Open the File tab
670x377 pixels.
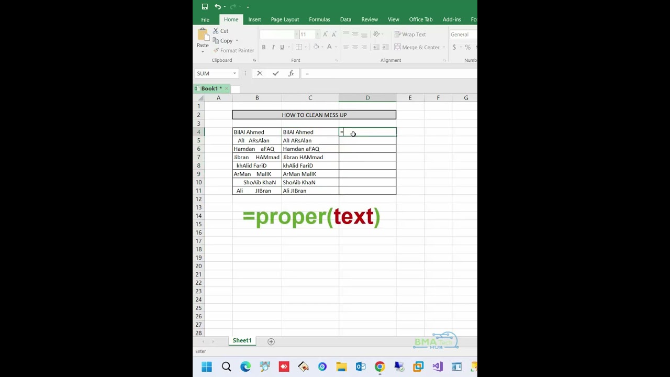(x=205, y=19)
